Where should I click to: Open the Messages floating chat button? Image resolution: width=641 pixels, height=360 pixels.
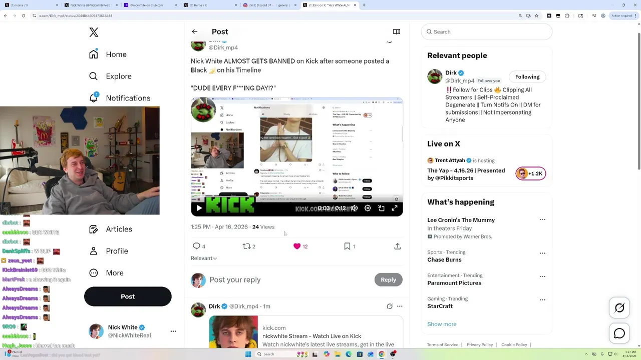coord(619,333)
